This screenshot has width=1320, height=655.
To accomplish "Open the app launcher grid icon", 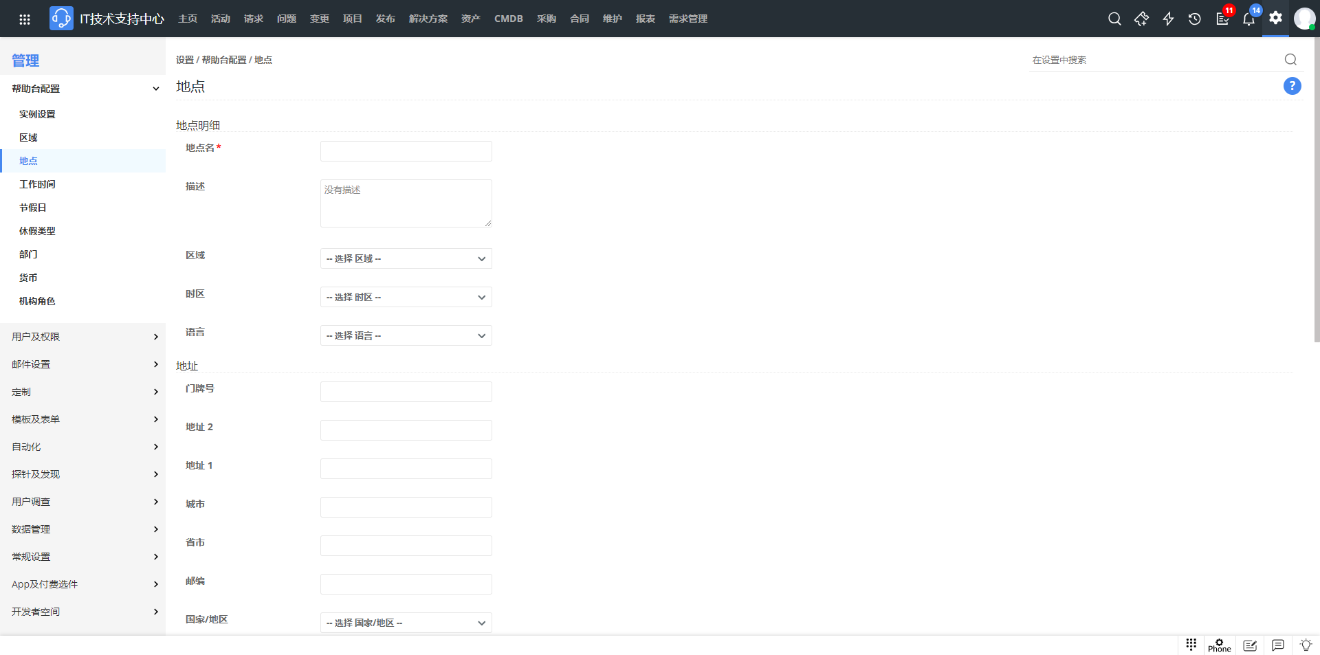I will pos(25,19).
